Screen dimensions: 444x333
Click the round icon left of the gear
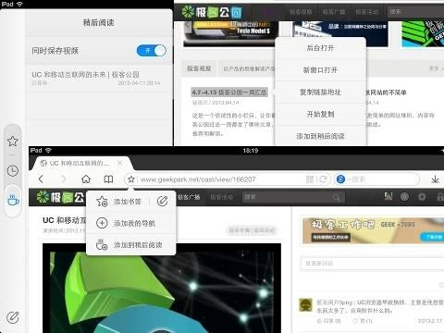click(404, 197)
